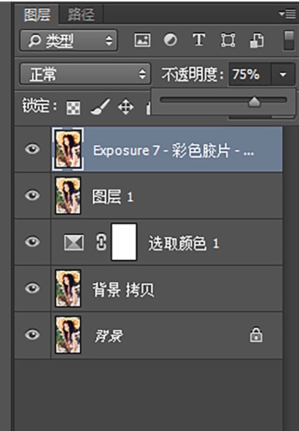The height and width of the screenshot is (431, 299).
Task: Select the 选取颜色 1 layer mask thumbnail
Action: (x=124, y=242)
